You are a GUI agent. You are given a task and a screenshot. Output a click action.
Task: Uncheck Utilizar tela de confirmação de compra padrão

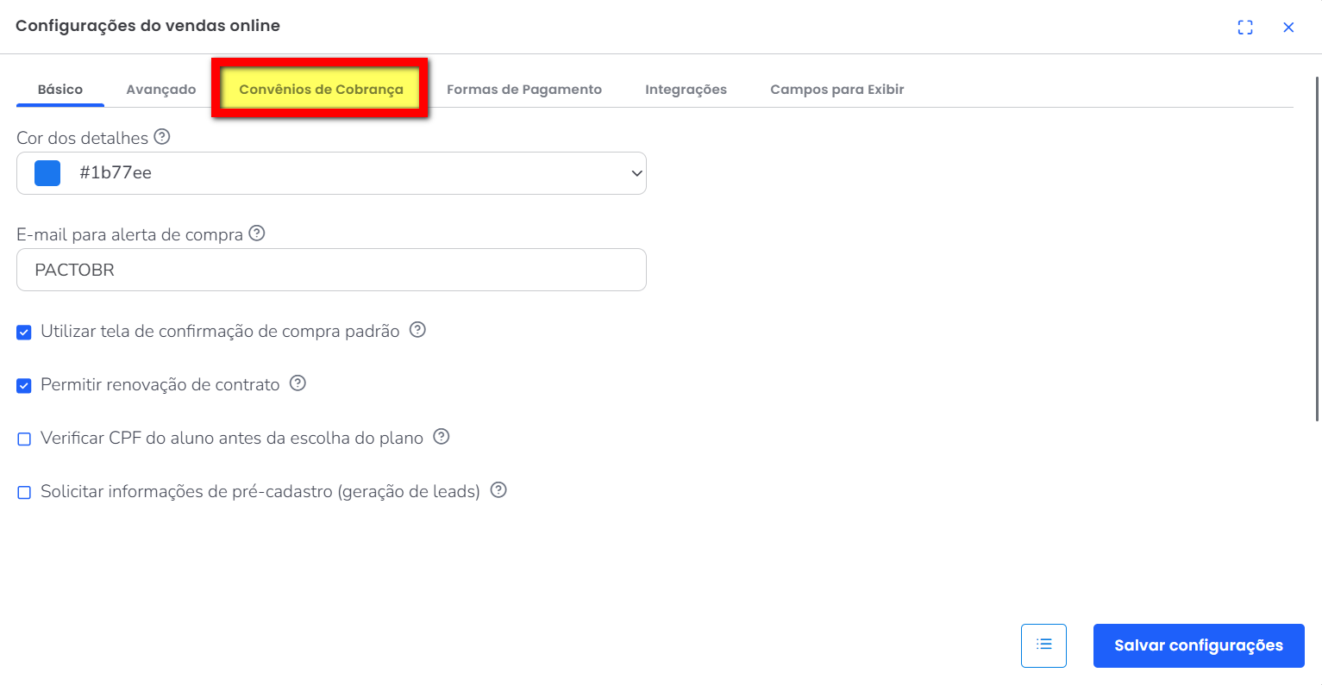pyautogui.click(x=24, y=333)
